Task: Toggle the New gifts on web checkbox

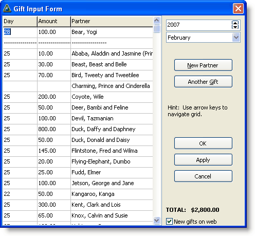Action: pyautogui.click(x=169, y=221)
